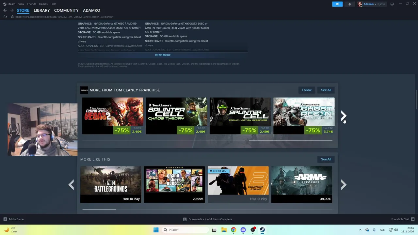Show hidden tray icons chevron
This screenshot has height=235, width=418.
(360, 230)
